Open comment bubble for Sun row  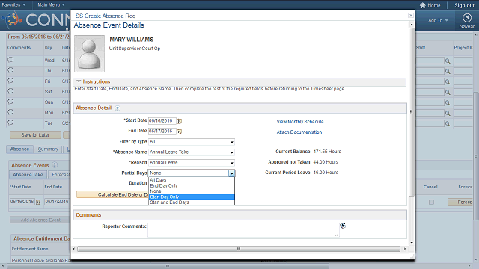tap(10, 102)
